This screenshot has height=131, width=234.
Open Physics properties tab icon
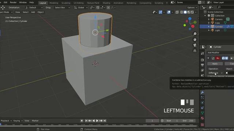tap(202, 103)
